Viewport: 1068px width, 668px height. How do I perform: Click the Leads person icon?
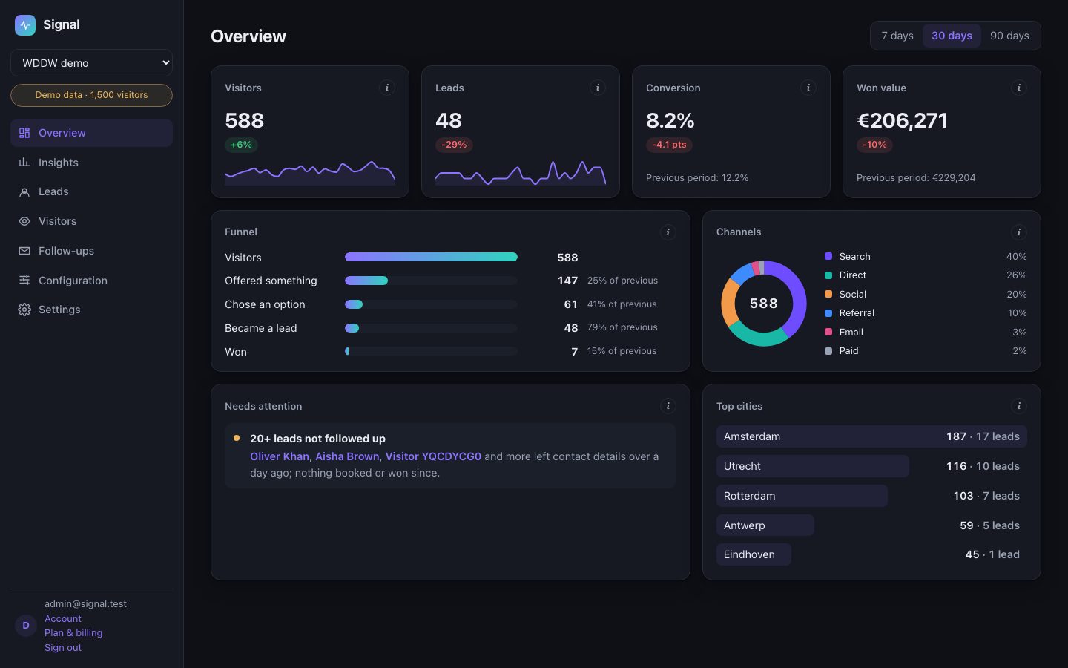(x=24, y=191)
